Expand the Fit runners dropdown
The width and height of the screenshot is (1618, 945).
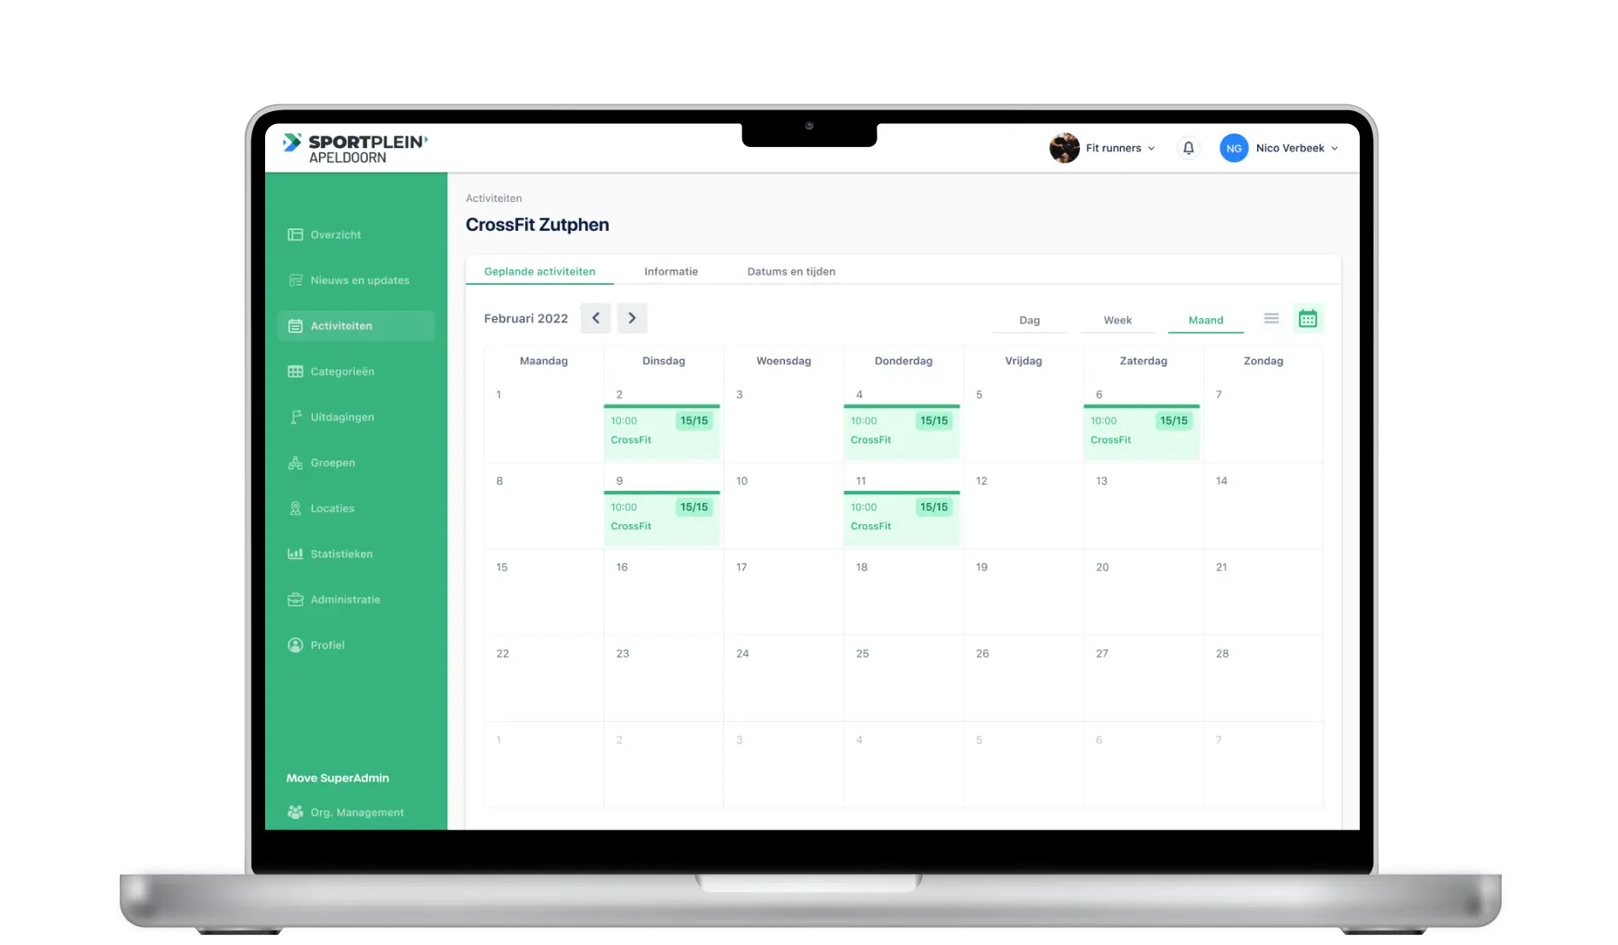(x=1152, y=149)
